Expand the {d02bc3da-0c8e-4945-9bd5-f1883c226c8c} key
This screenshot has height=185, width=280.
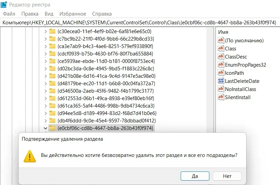[x=46, y=69]
